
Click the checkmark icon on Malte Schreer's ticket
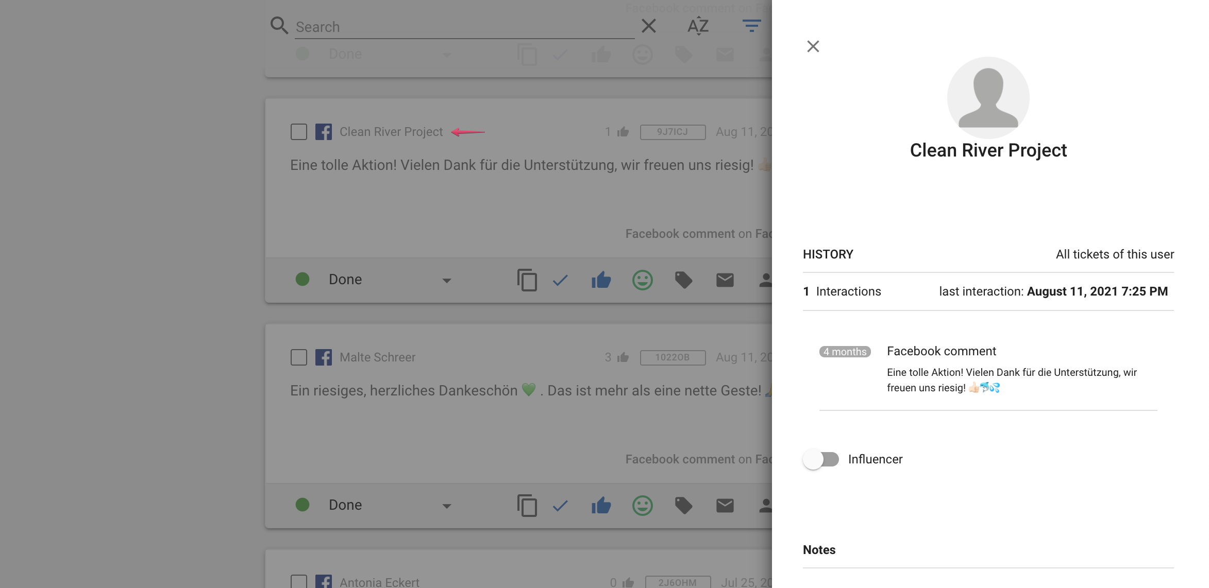(560, 506)
